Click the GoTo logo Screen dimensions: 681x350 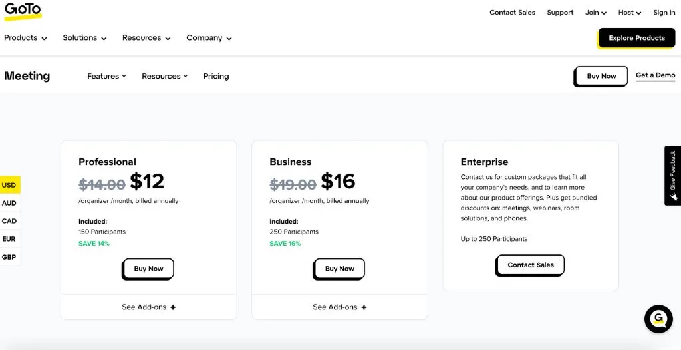[x=22, y=11]
